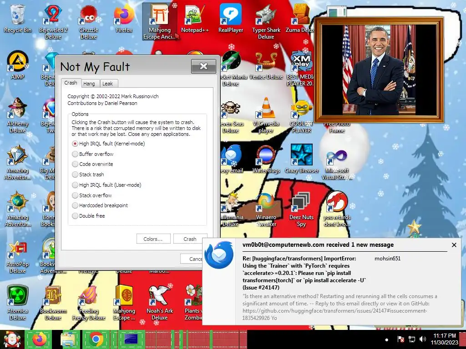This screenshot has height=349, width=466.
Task: Select Double free crash option
Action: pyautogui.click(x=88, y=216)
